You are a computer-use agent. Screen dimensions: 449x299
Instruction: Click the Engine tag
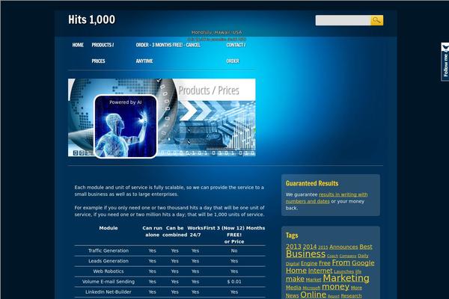309,263
